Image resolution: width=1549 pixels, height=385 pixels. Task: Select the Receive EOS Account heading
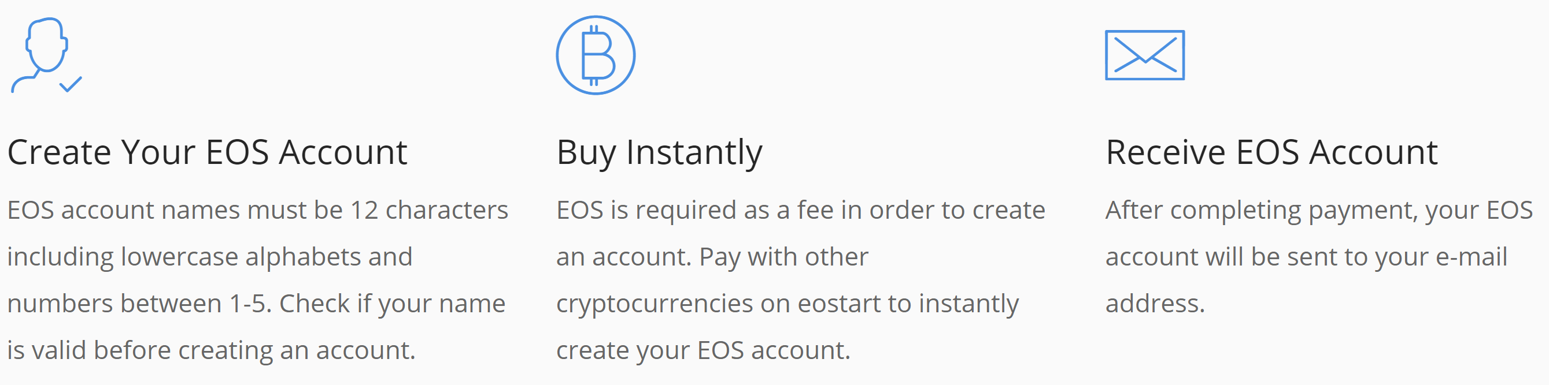1271,152
